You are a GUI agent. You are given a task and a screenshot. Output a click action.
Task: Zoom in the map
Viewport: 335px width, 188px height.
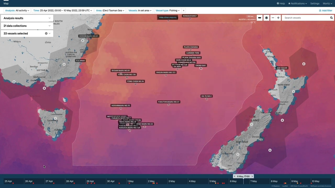[x=278, y=18]
